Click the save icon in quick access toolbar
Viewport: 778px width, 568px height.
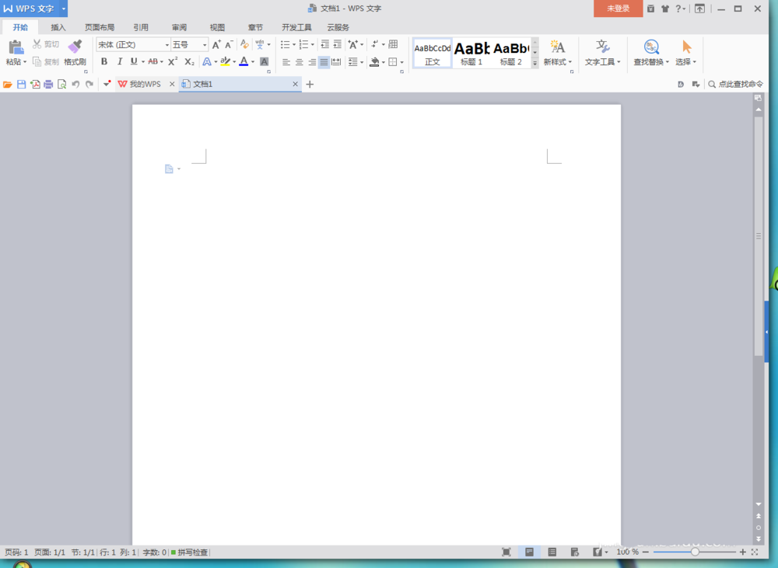coord(22,84)
